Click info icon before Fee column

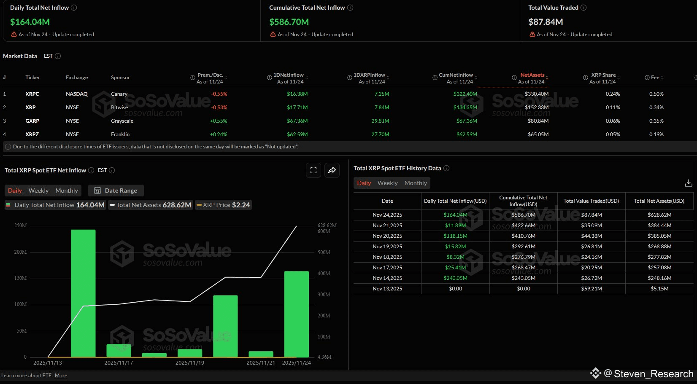click(x=647, y=78)
